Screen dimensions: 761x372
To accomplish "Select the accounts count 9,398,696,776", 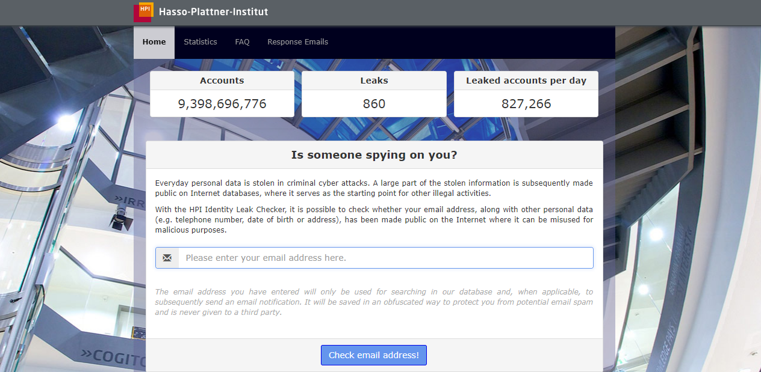I will pyautogui.click(x=222, y=104).
